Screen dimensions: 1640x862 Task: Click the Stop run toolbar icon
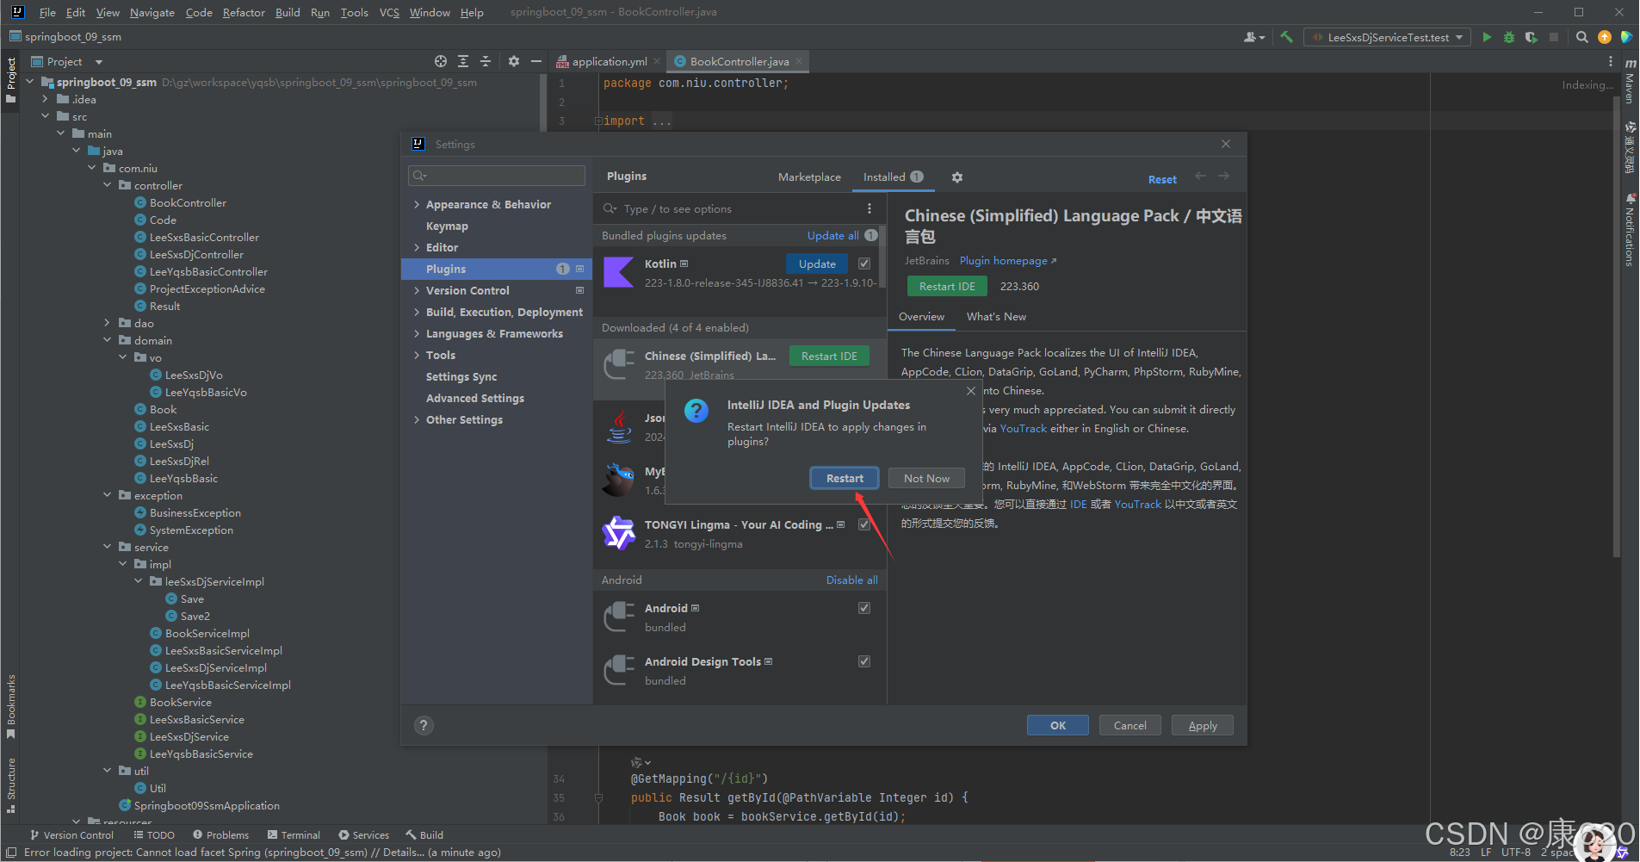[1554, 37]
